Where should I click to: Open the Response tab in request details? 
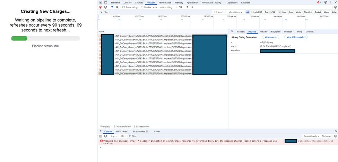point(276,31)
